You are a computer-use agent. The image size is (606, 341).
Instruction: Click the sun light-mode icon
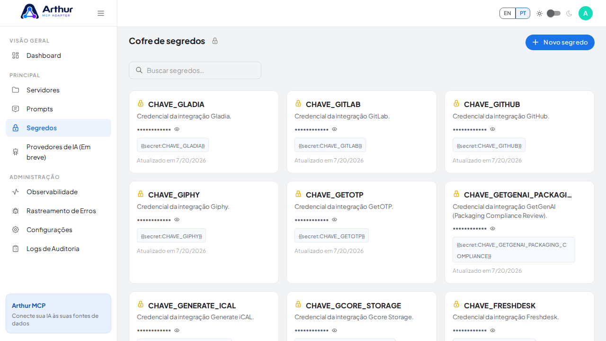(x=539, y=13)
